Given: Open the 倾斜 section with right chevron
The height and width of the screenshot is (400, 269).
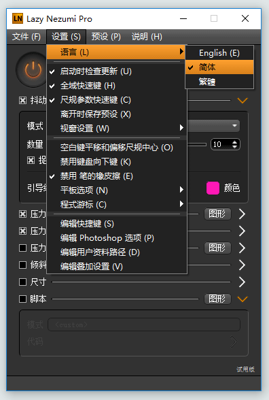Looking at the screenshot, I should pos(242,265).
